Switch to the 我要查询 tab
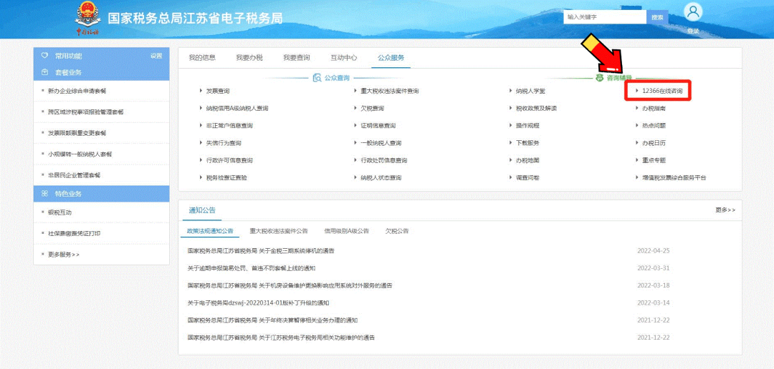774x369 pixels. coord(297,58)
